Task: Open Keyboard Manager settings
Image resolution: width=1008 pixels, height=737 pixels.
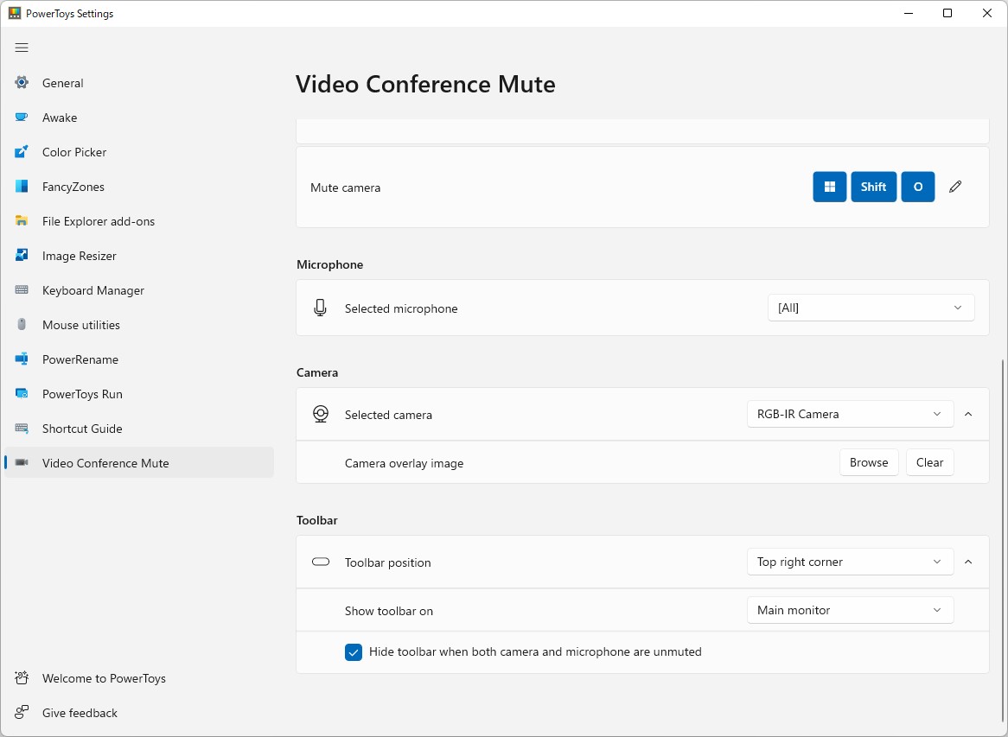Action: (93, 290)
